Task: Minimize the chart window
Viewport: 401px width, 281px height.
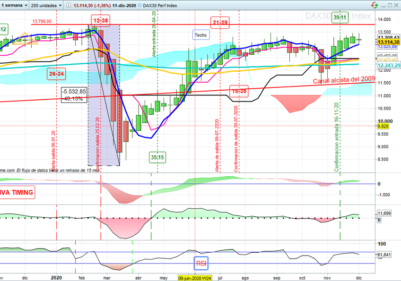Action: (x=384, y=5)
